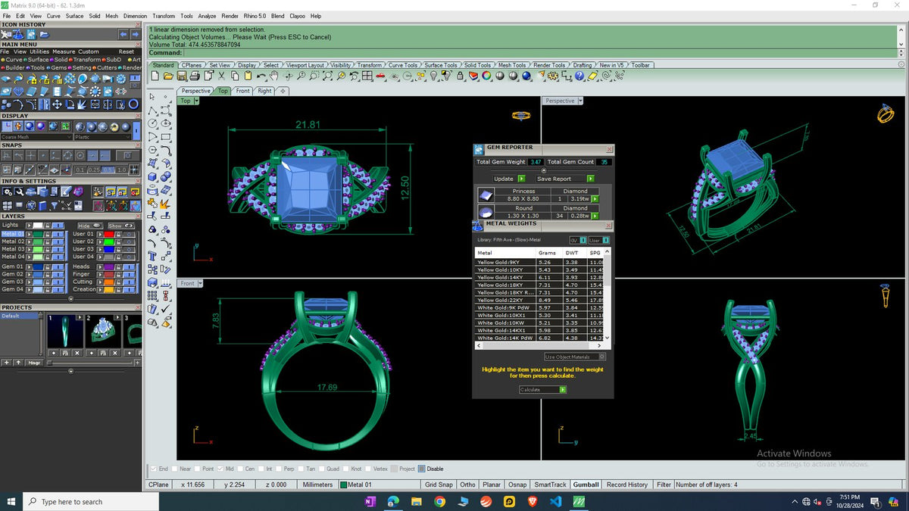Image resolution: width=909 pixels, height=511 pixels.
Task: Click the Gumball status bar button
Action: coord(586,485)
